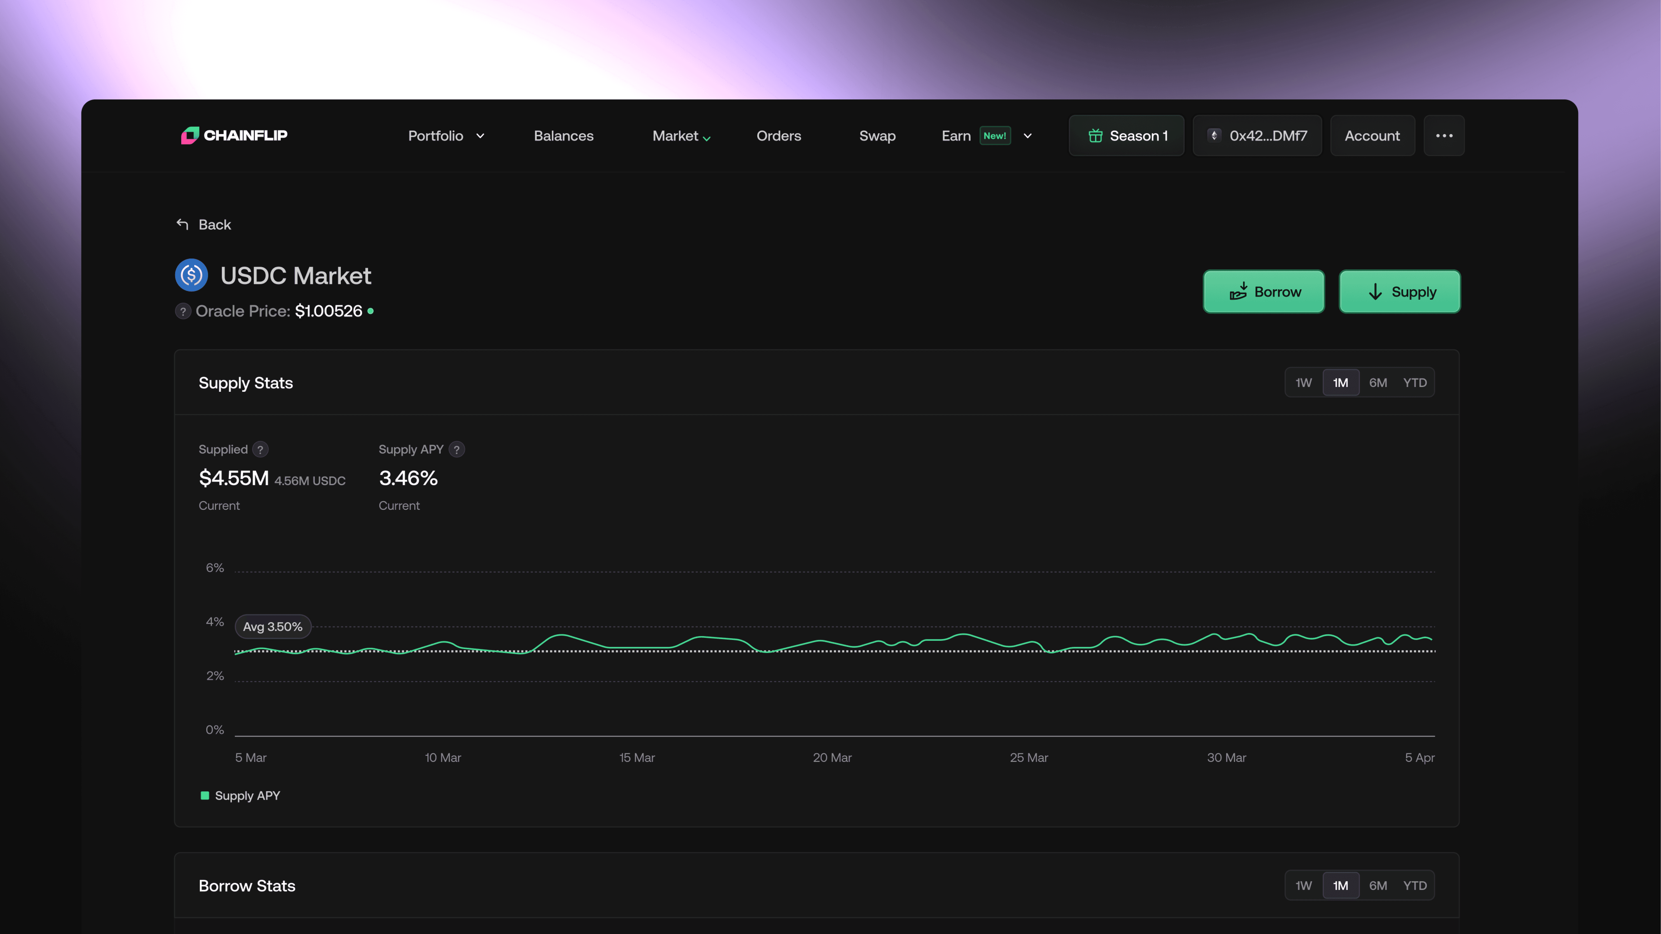The height and width of the screenshot is (934, 1661).
Task: Open the Balances nav item
Action: (564, 136)
